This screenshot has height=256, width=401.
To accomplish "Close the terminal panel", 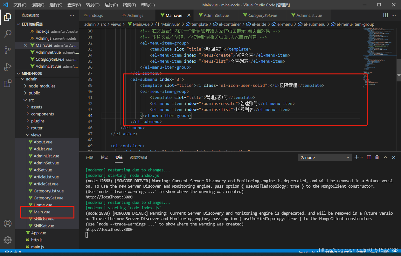I will point(394,157).
